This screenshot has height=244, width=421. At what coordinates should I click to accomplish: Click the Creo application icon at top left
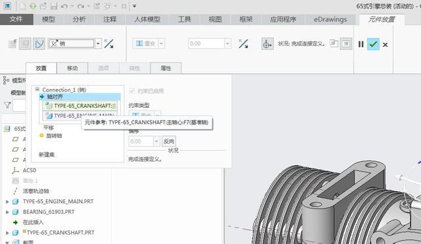7,6
